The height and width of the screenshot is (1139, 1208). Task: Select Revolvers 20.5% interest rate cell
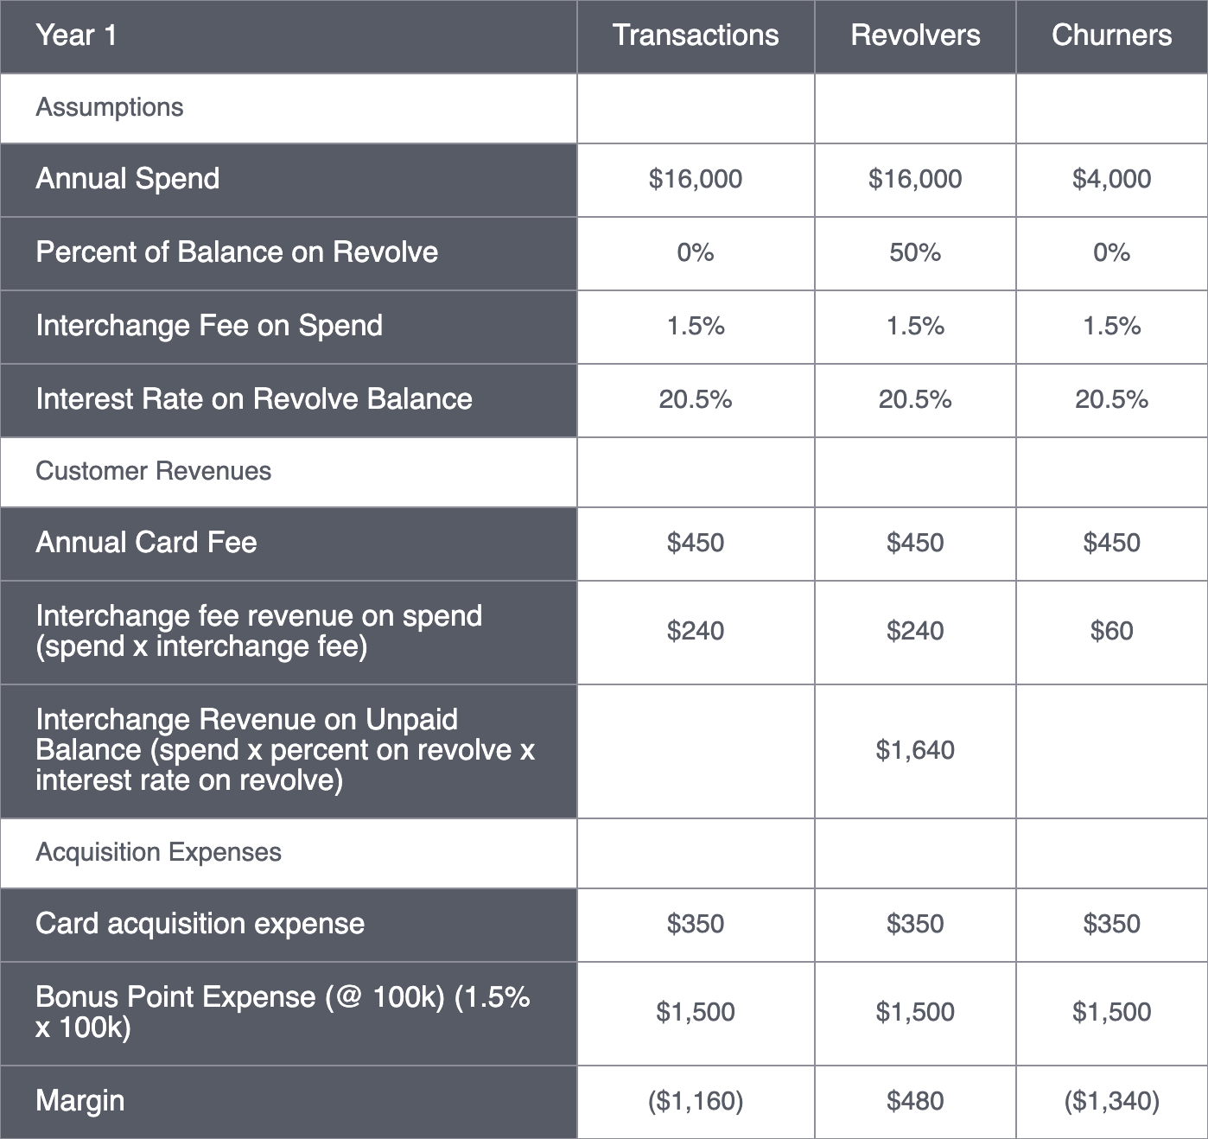pyautogui.click(x=915, y=400)
